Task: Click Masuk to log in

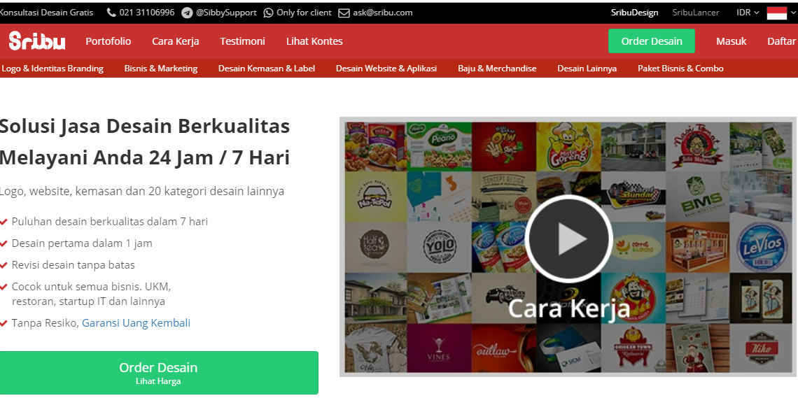Action: click(731, 41)
